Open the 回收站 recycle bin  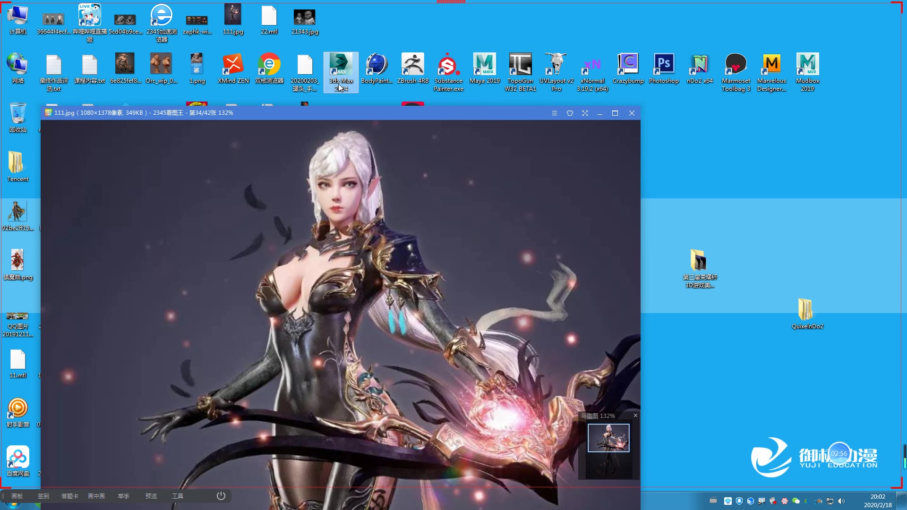(18, 118)
